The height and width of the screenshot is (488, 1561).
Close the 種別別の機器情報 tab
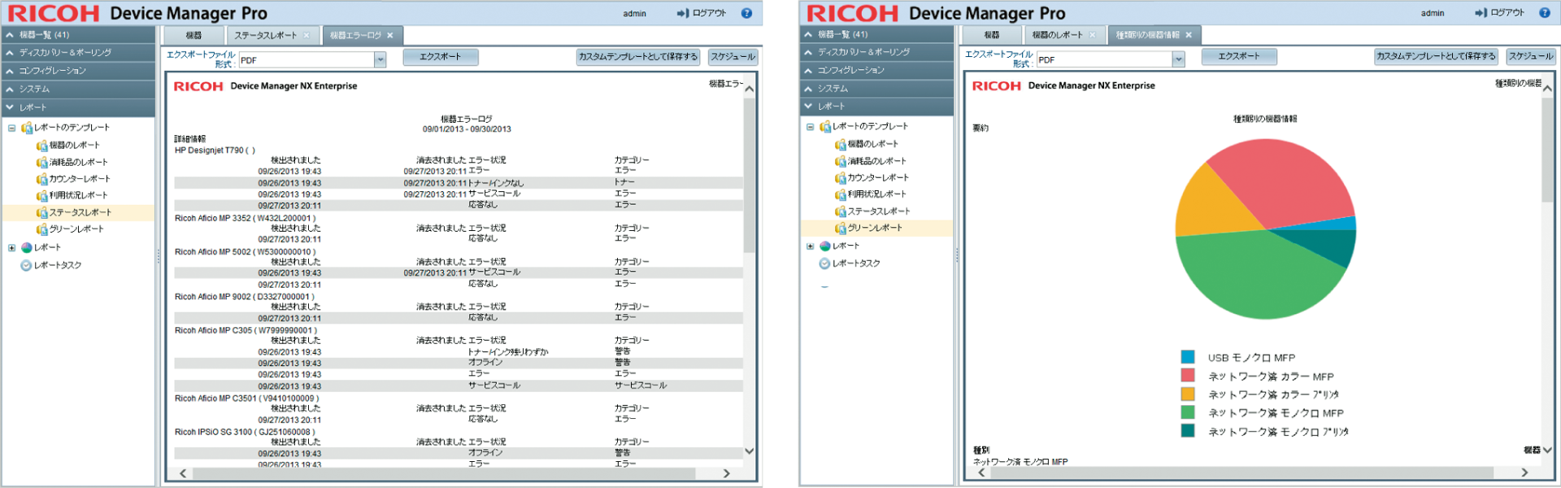[1189, 35]
